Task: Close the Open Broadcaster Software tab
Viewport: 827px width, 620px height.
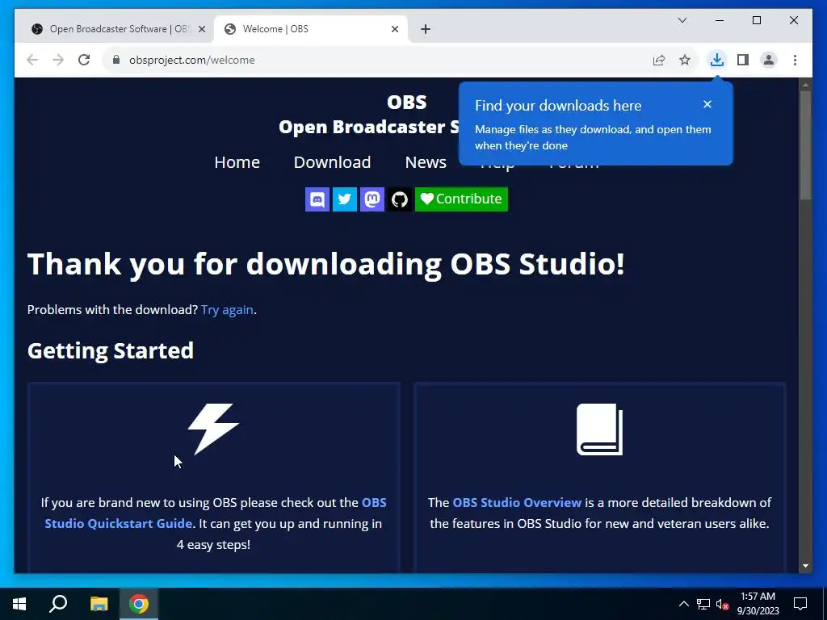Action: (x=201, y=29)
